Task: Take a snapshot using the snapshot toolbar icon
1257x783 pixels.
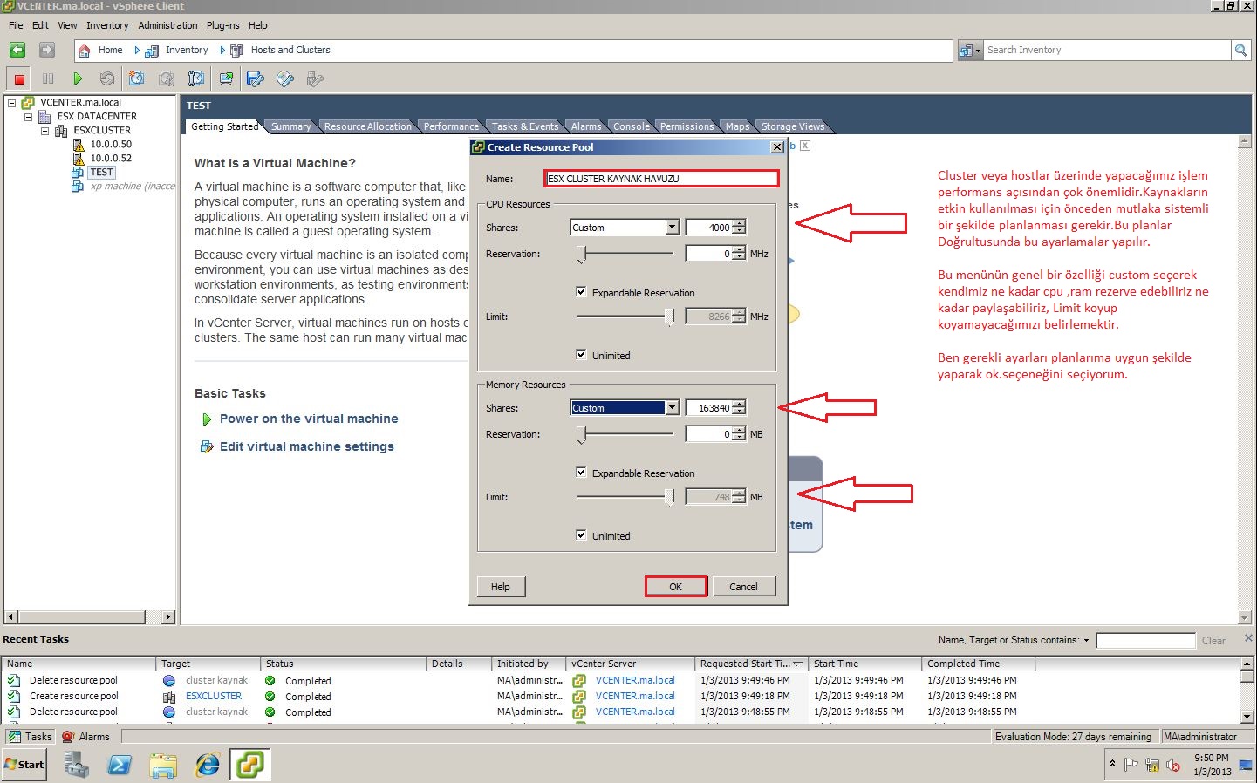Action: [x=135, y=78]
